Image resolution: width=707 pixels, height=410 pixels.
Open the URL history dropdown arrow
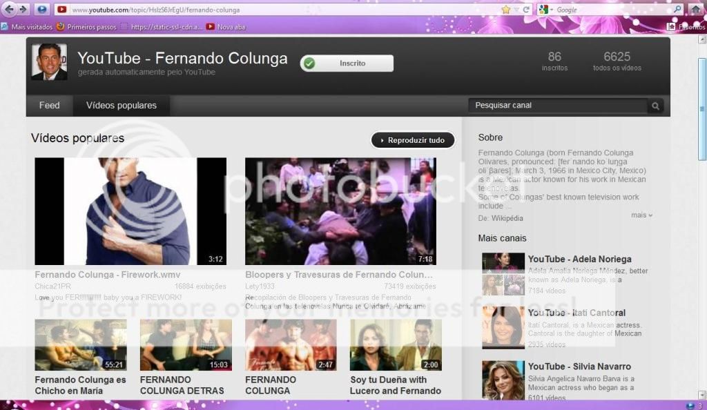(516, 10)
